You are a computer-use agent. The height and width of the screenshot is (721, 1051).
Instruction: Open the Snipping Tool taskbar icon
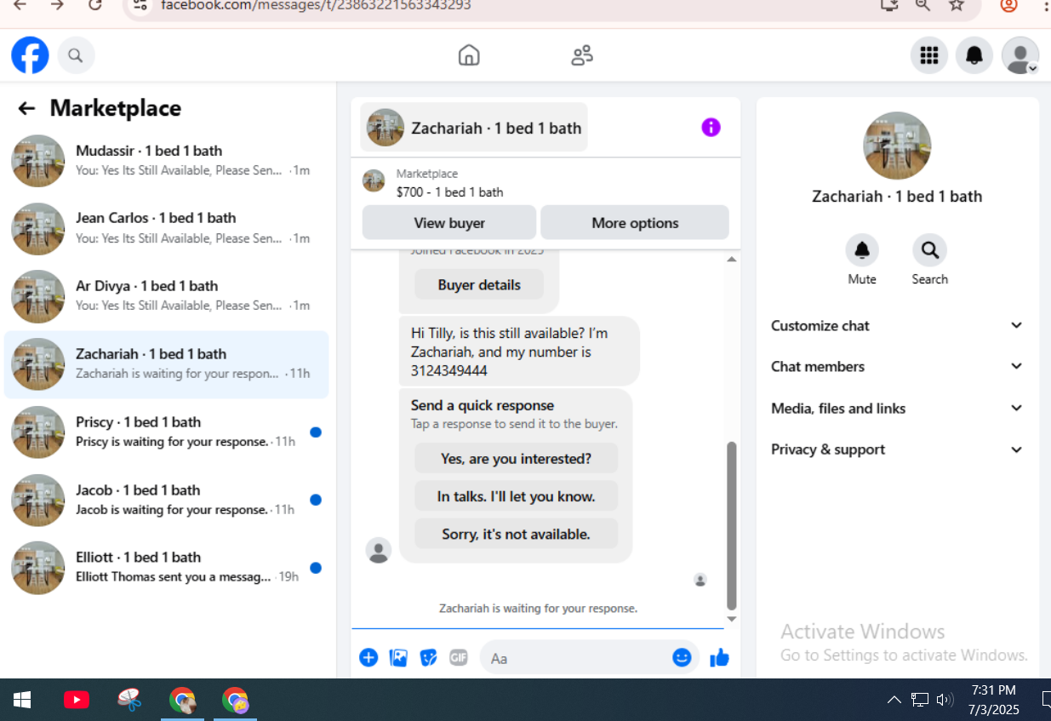click(129, 700)
